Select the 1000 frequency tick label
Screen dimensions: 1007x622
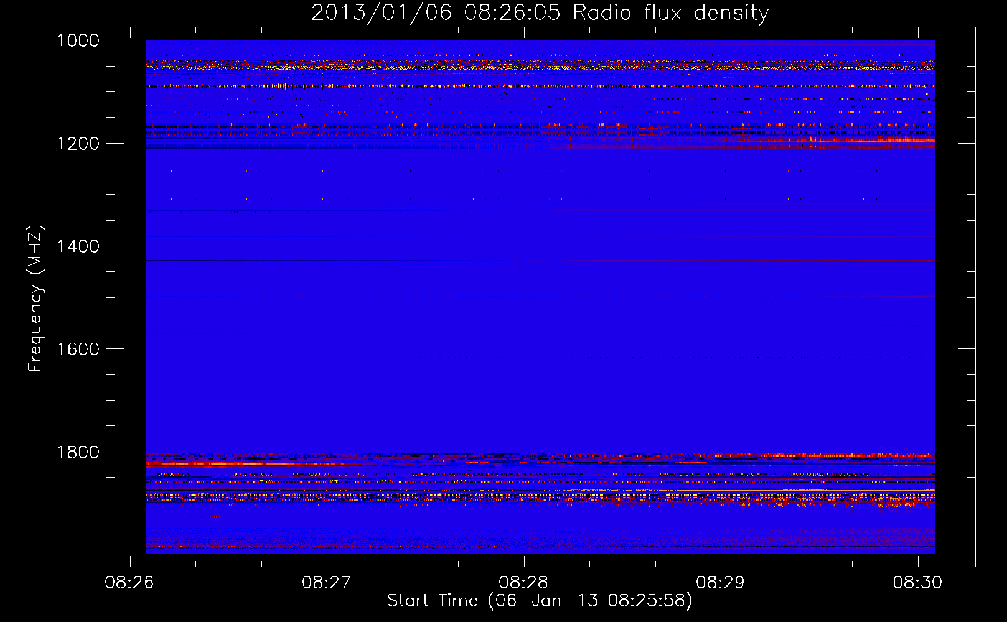coord(78,40)
